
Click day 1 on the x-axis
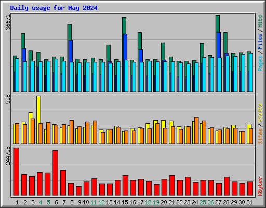pos(17,202)
